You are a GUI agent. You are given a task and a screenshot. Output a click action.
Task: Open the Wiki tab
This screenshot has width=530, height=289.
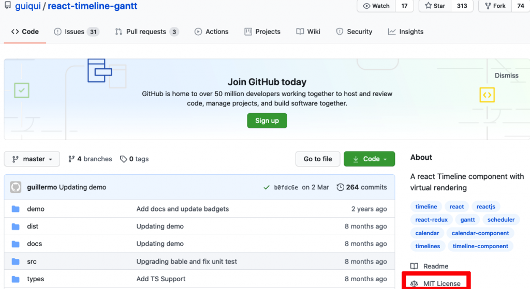[308, 32]
